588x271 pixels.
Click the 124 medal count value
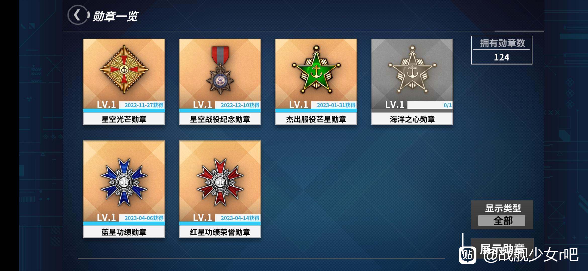[502, 57]
